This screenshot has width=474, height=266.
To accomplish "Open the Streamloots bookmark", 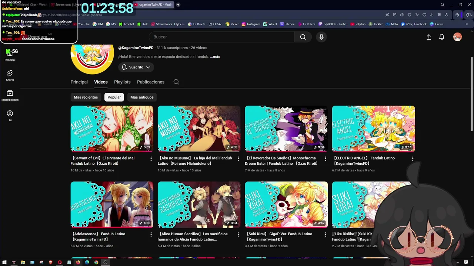I will pos(168,24).
